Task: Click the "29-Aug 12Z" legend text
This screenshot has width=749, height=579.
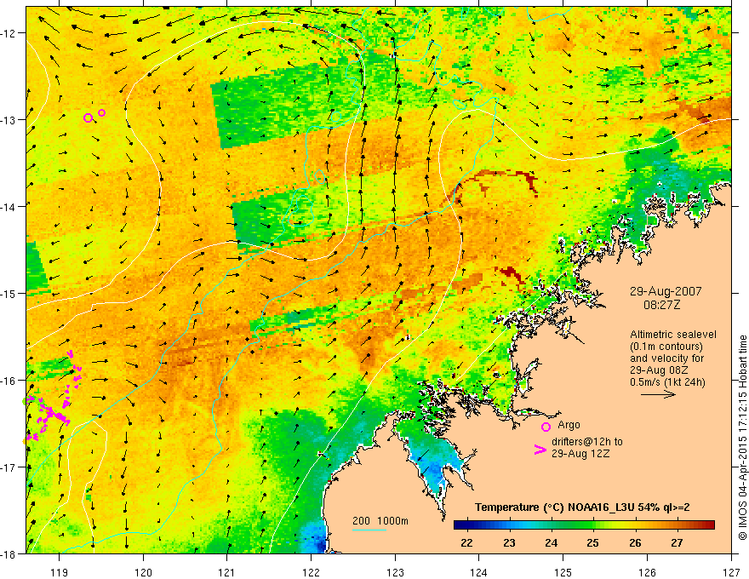Action: 580,453
